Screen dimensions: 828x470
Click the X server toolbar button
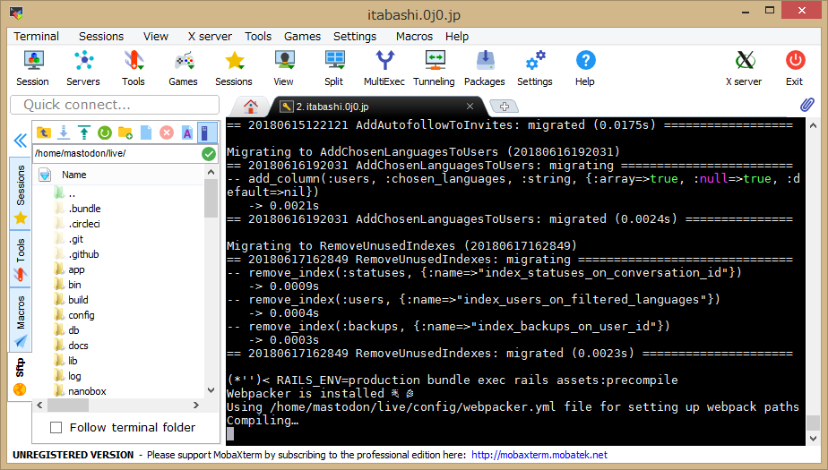tap(743, 68)
